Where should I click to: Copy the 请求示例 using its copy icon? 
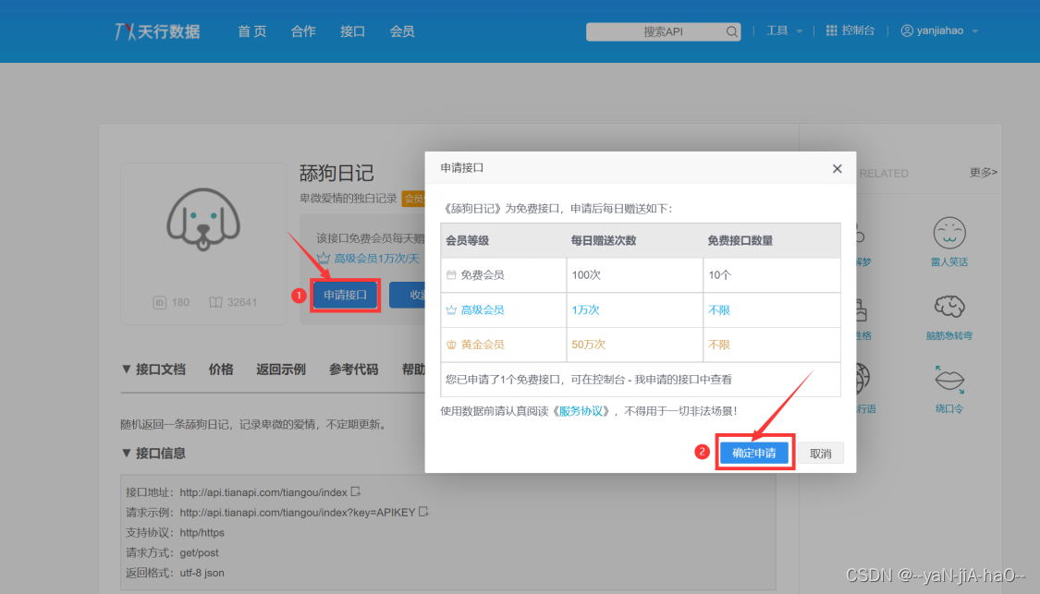423,512
